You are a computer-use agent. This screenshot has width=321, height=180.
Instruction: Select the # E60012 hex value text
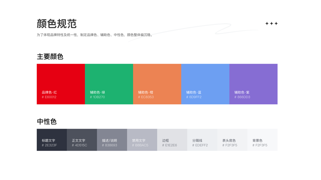[x=49, y=97]
